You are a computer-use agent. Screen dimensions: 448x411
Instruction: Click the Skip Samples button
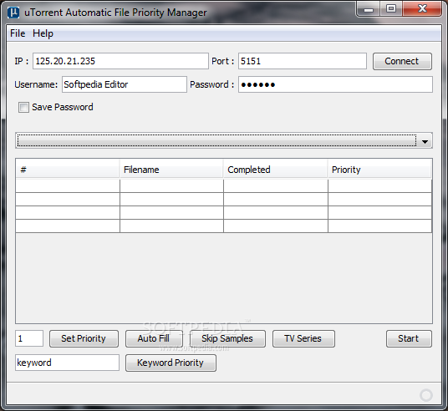point(227,338)
